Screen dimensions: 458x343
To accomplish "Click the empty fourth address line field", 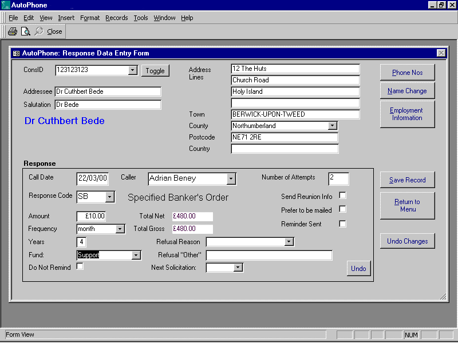I will (295, 103).
